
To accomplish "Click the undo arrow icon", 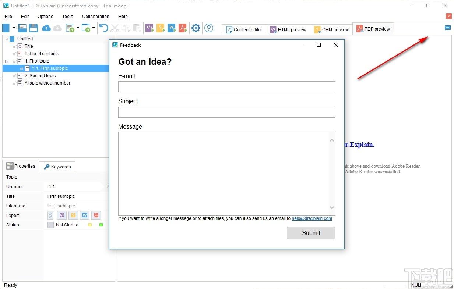I will (x=104, y=28).
